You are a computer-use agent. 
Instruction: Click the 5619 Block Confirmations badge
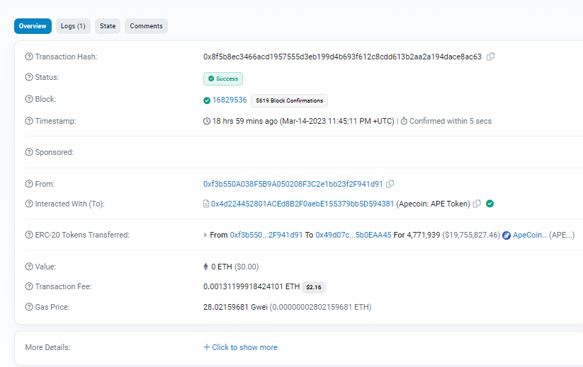pos(289,100)
